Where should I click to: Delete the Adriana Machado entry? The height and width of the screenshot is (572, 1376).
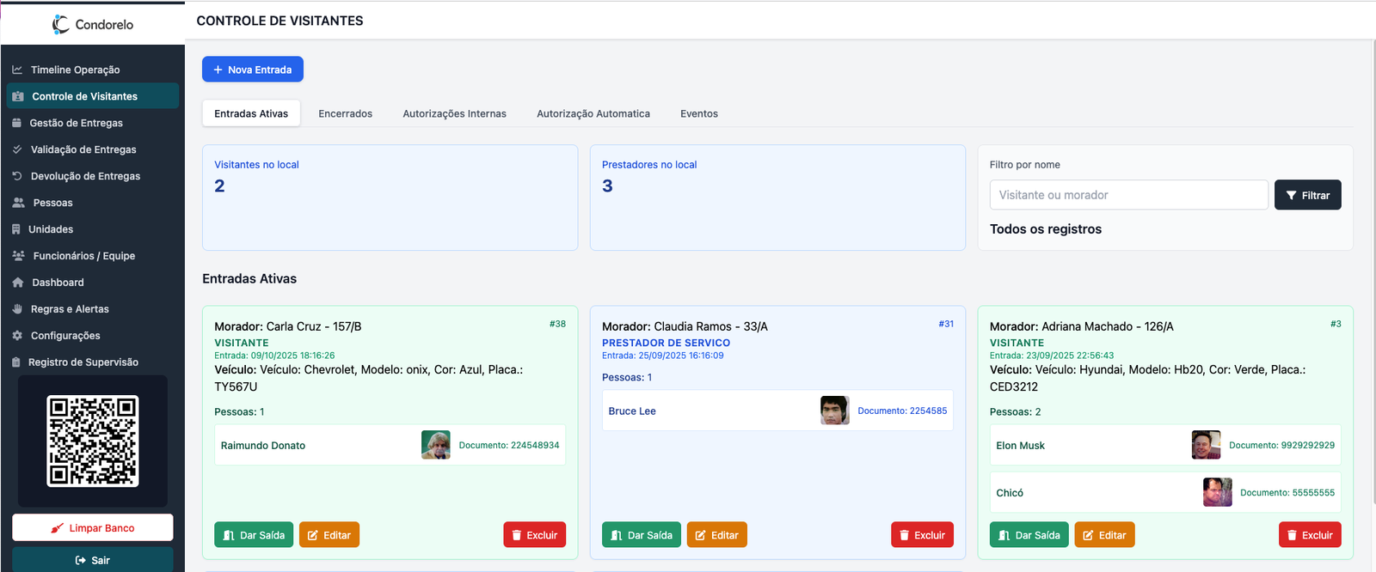1309,535
